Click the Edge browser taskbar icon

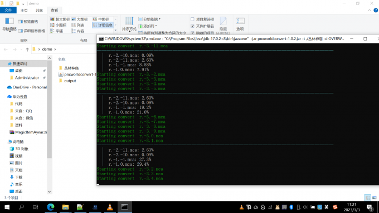(x=51, y=207)
